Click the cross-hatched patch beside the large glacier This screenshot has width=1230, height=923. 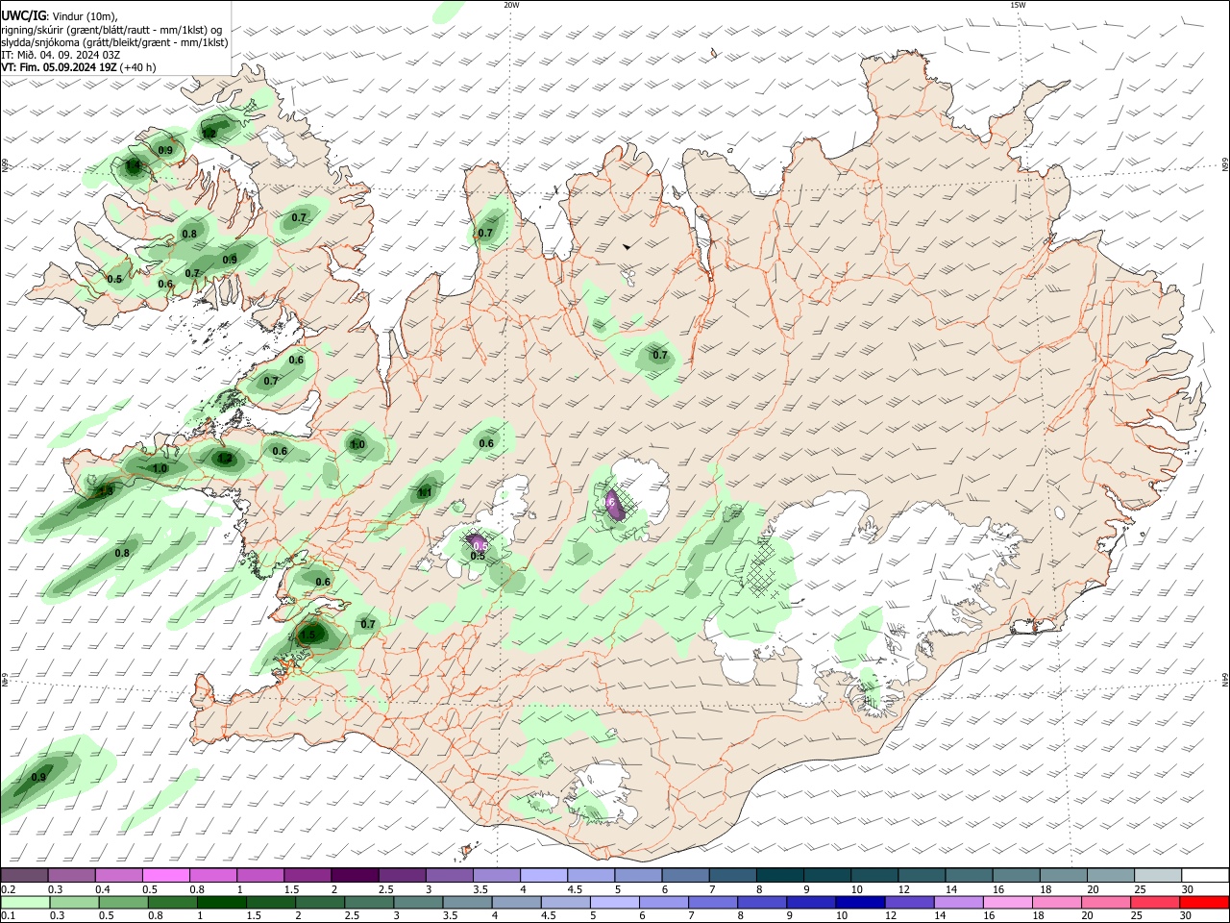tap(762, 567)
